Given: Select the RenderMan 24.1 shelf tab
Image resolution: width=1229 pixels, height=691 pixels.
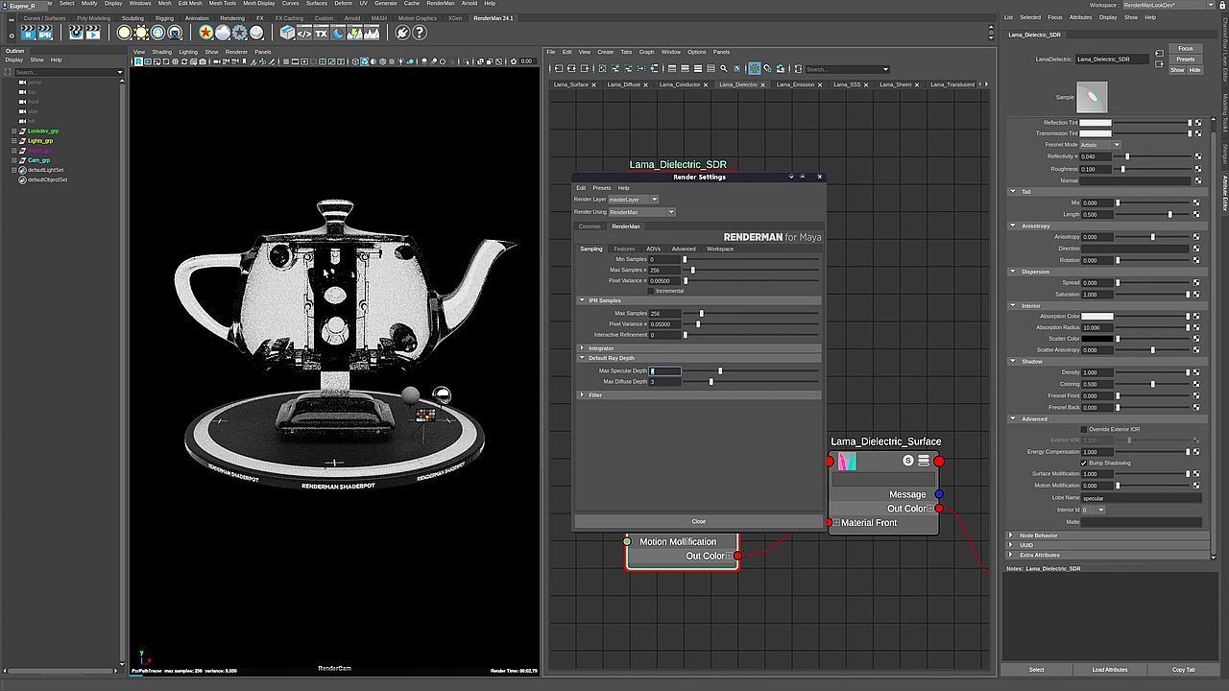Looking at the screenshot, I should [494, 18].
